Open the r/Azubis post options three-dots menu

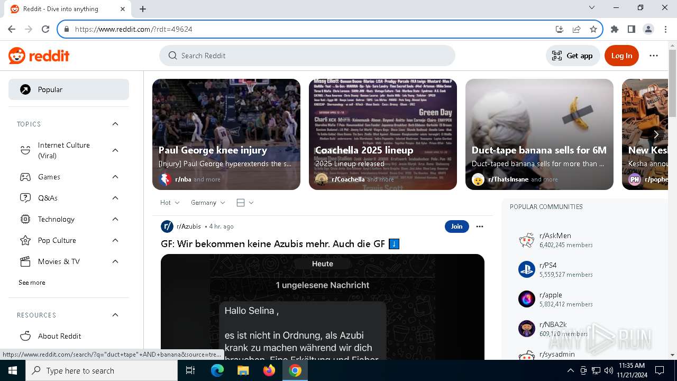(x=480, y=226)
